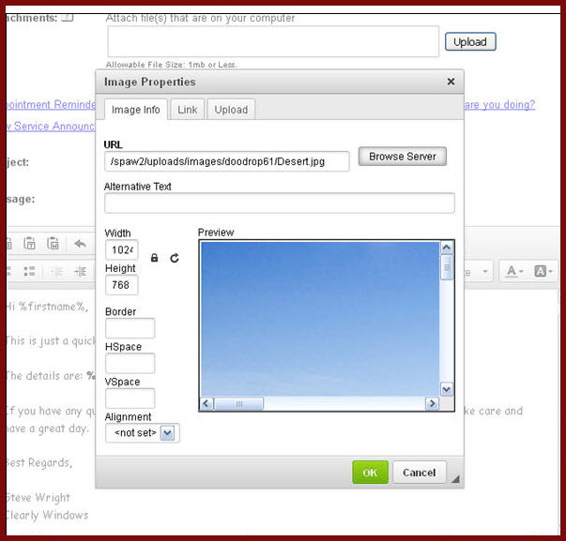Screen dimensions: 566x541
Task: Open the Service Announcement template link
Action: point(51,126)
